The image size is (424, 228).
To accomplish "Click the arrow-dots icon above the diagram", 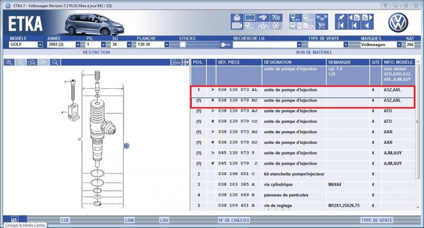I will (x=176, y=62).
